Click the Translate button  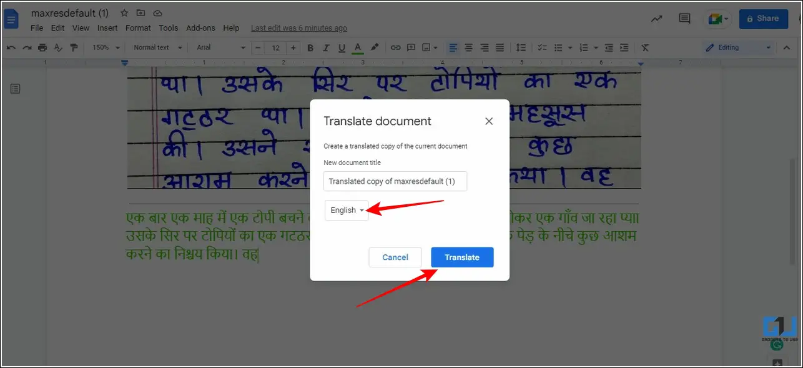[x=462, y=257]
